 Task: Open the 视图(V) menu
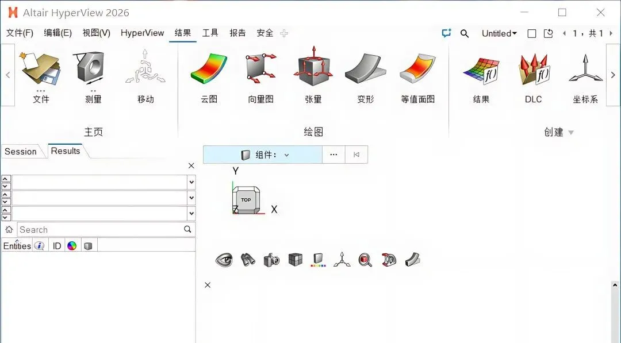click(96, 33)
